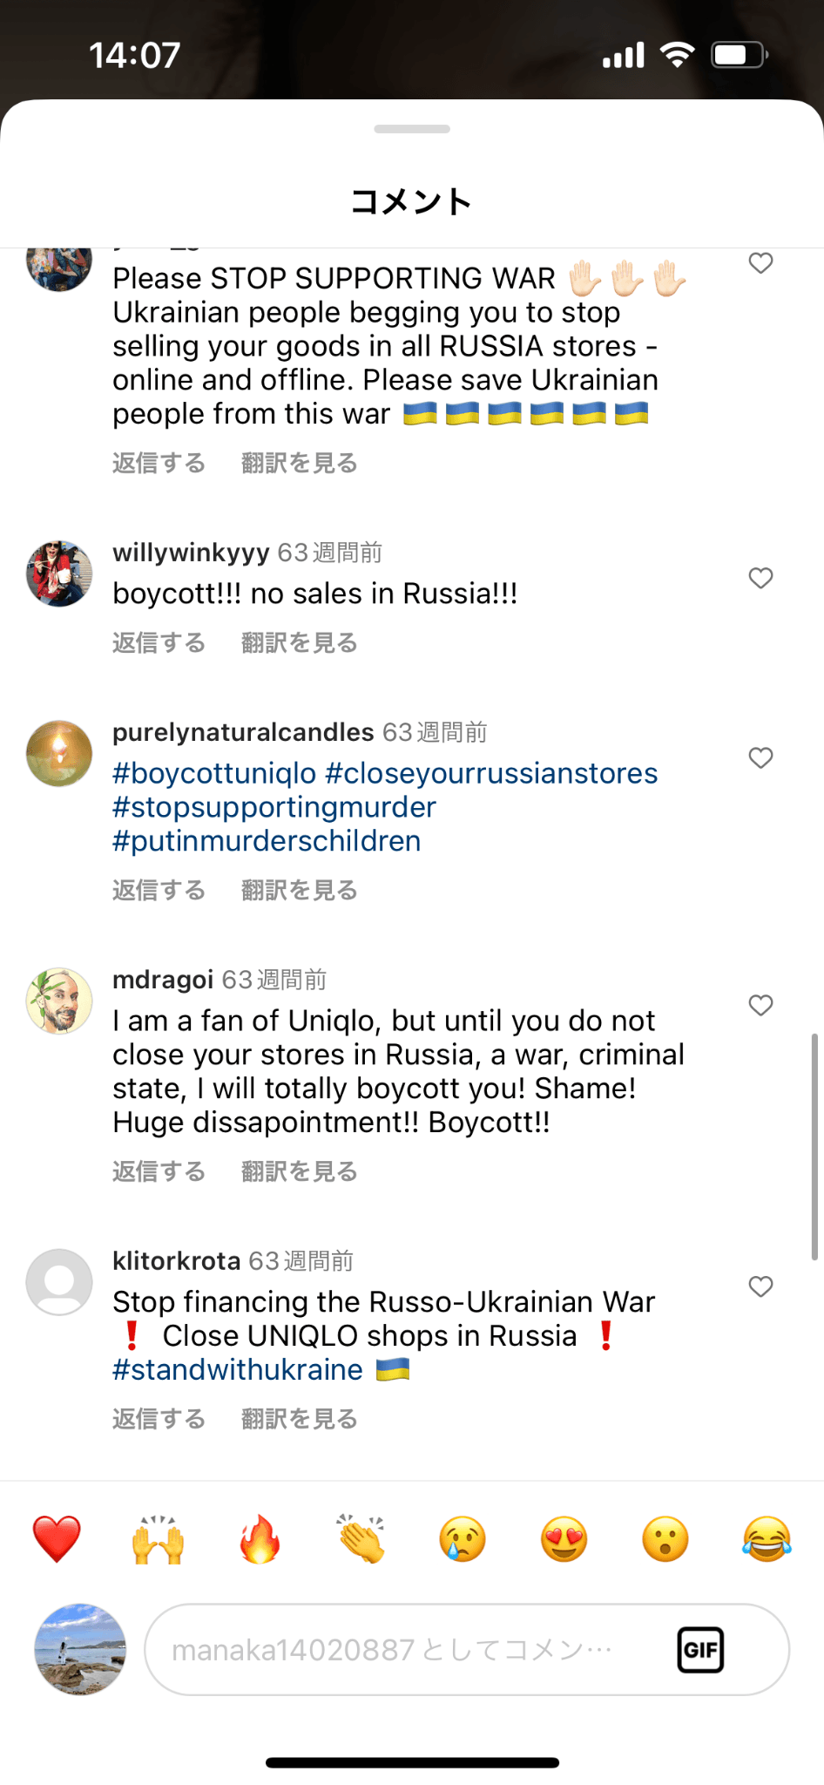Like klitorkrota's comment with heart

click(760, 1286)
